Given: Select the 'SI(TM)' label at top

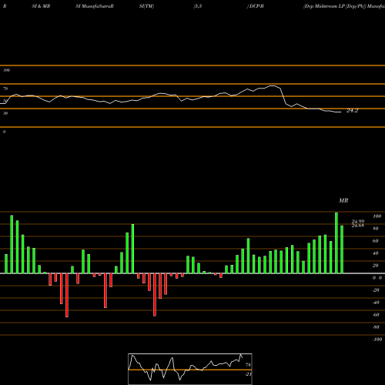Looking at the screenshot, I should (146, 6).
